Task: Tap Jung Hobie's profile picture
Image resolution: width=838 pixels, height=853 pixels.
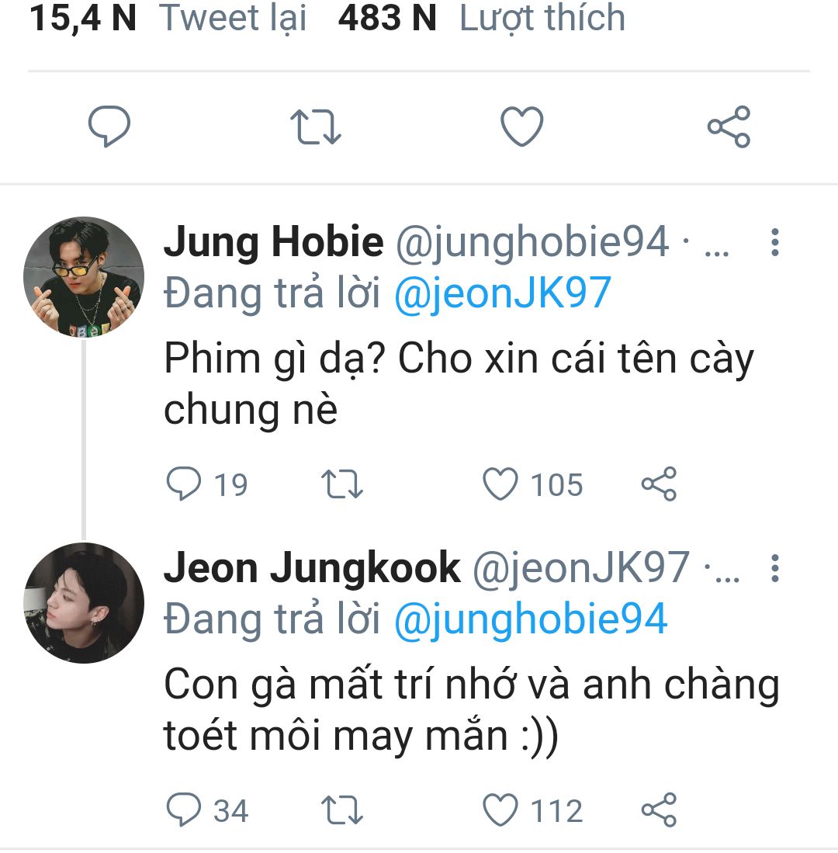Action: pyautogui.click(x=84, y=277)
